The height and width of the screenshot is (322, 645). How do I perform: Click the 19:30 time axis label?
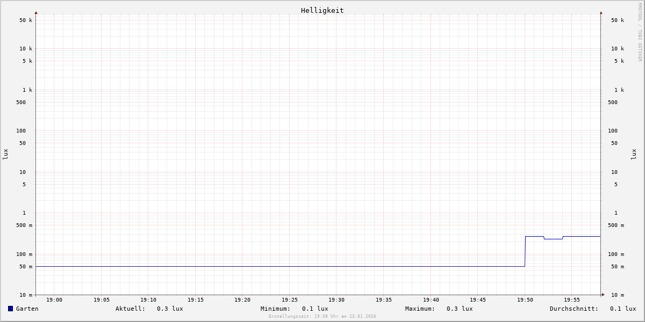(x=336, y=300)
